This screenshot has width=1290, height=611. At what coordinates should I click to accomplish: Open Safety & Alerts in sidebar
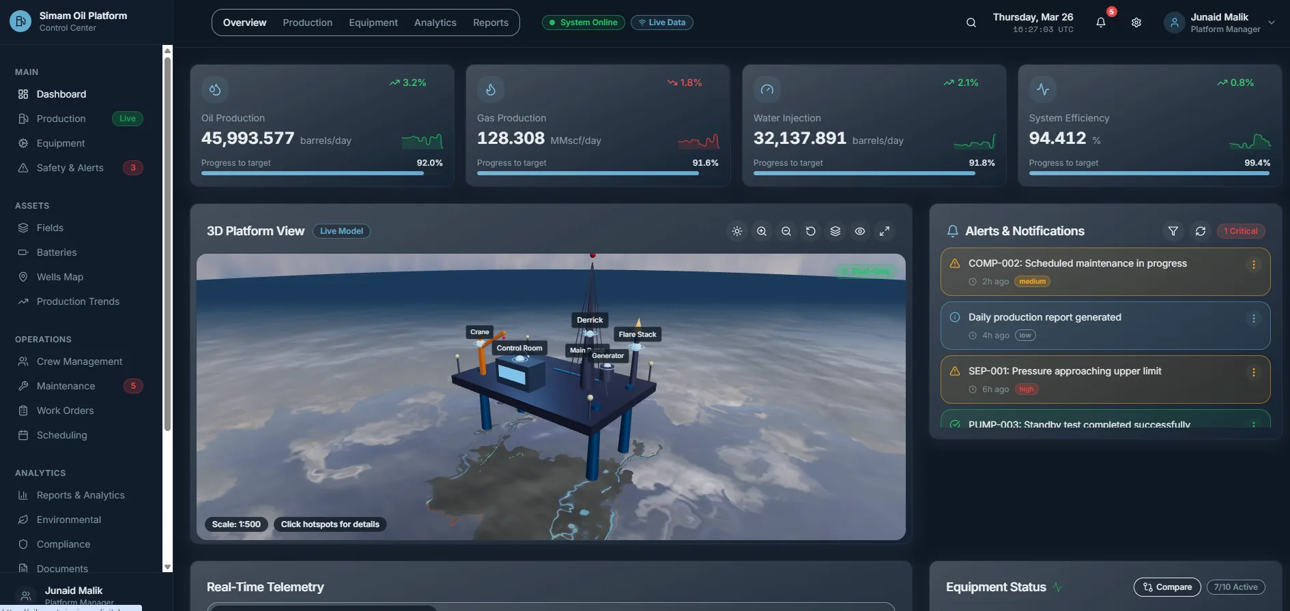pos(82,168)
